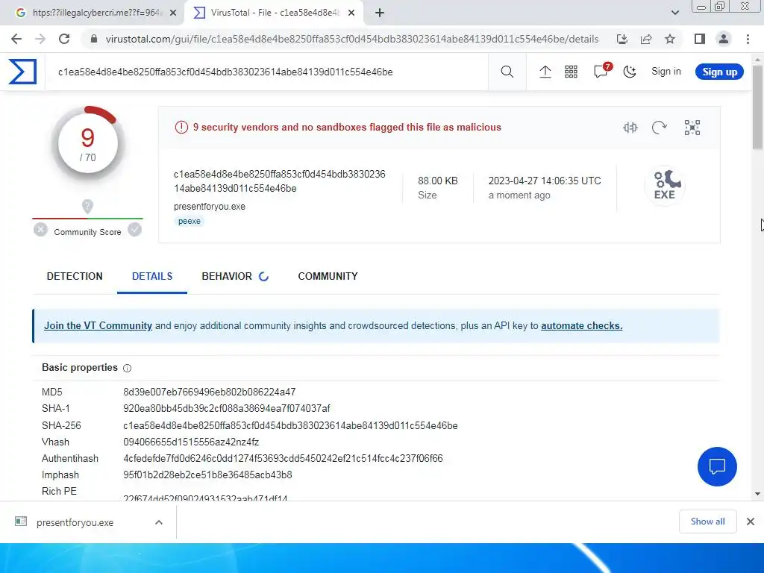Click the page vertical scrollbar thumb
764x573 pixels.
[757, 107]
